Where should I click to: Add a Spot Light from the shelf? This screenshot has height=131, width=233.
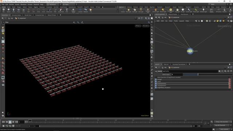135,11
